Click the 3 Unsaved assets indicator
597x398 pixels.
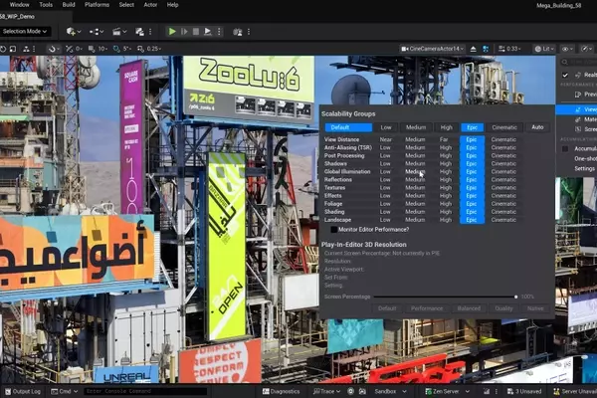pyautogui.click(x=524, y=391)
